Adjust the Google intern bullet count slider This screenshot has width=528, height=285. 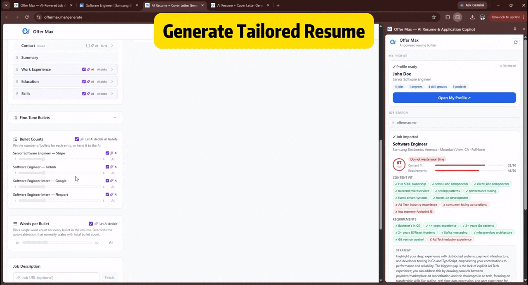59,187
